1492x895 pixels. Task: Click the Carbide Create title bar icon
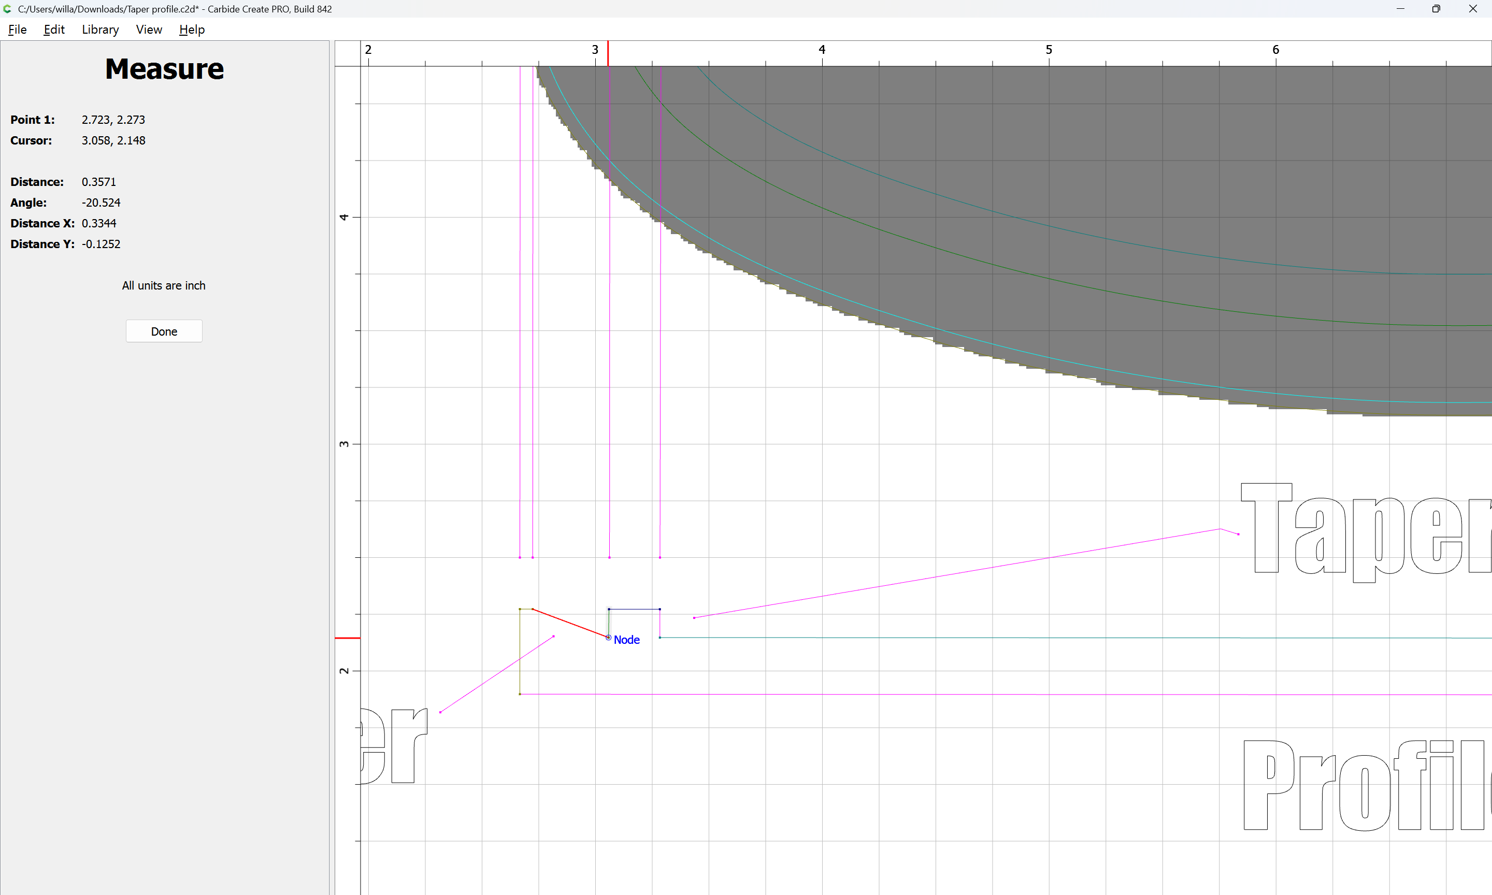click(x=8, y=9)
